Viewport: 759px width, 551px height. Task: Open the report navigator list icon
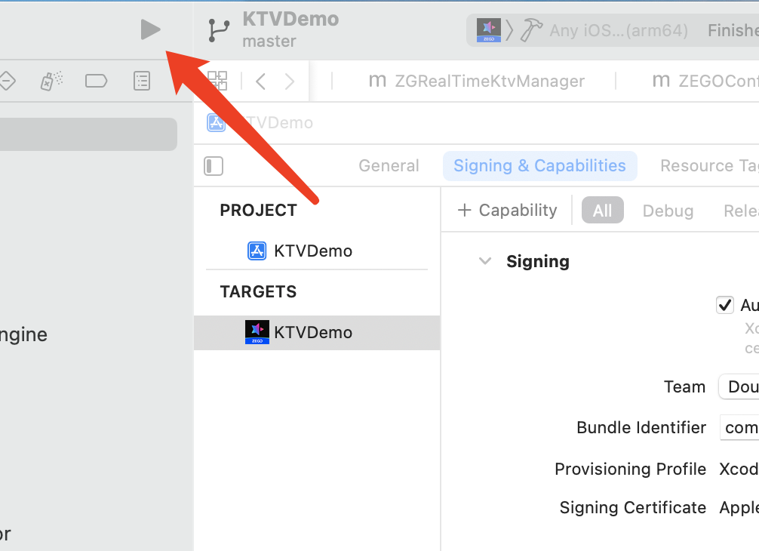(141, 81)
